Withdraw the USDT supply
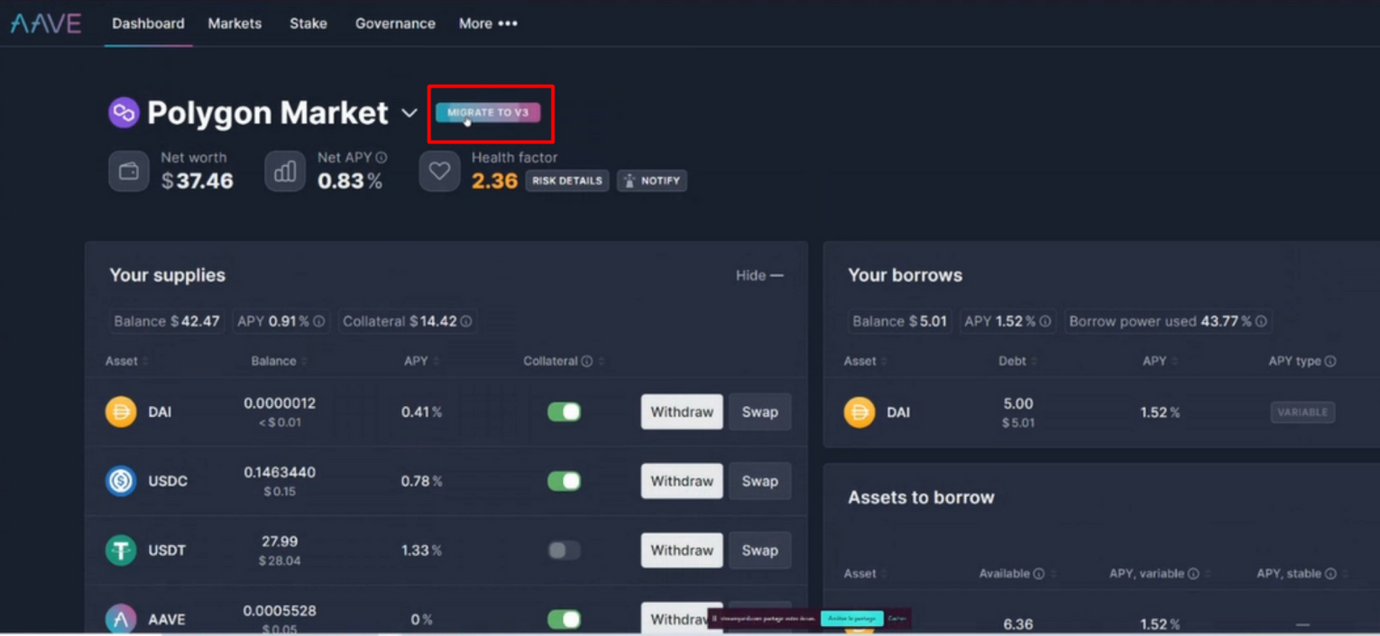The image size is (1380, 636). pyautogui.click(x=681, y=550)
